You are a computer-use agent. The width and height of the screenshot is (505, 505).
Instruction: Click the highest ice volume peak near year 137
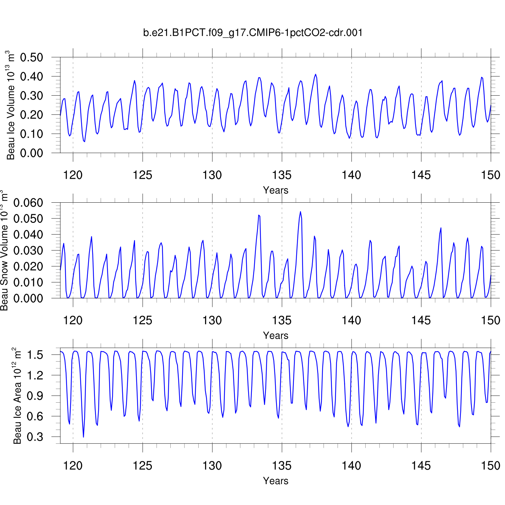(x=315, y=74)
